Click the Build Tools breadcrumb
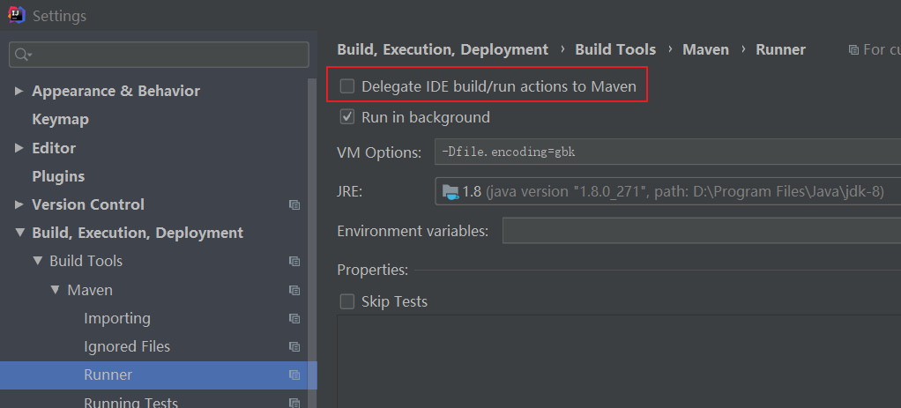 point(615,50)
